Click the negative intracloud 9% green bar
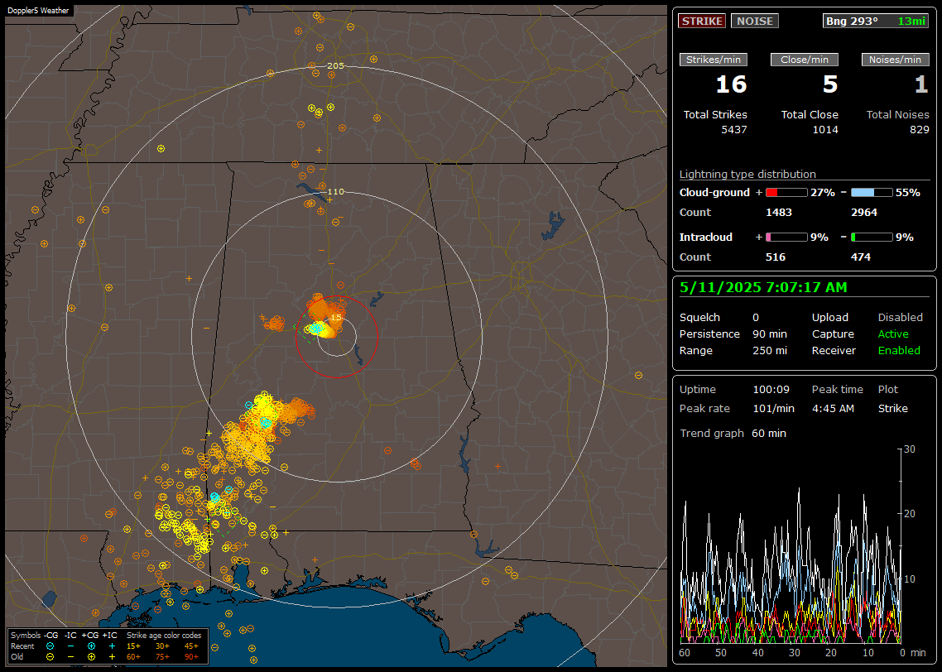942x672 pixels. click(872, 238)
